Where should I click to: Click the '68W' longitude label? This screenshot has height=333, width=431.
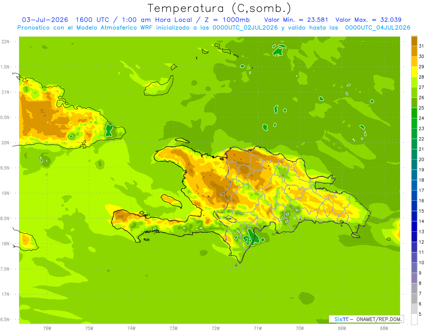384,328
